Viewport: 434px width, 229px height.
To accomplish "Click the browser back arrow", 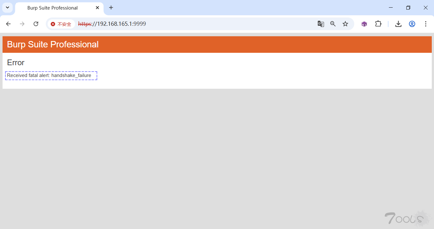I will (x=8, y=24).
